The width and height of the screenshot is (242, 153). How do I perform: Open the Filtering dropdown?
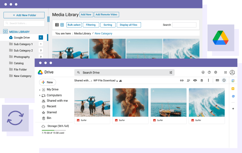coord(91,25)
